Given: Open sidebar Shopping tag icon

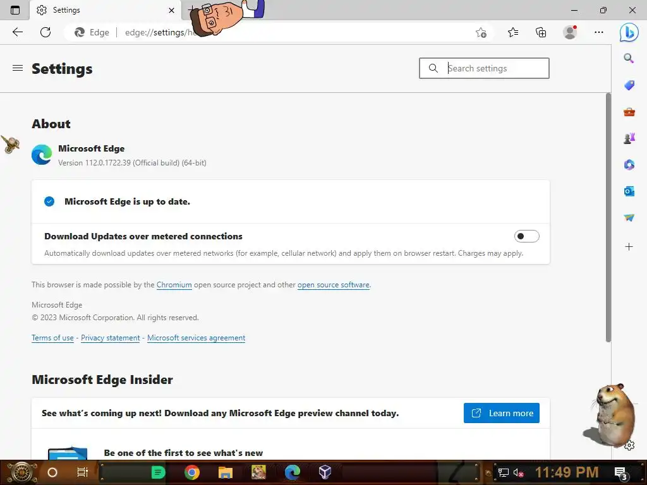Looking at the screenshot, I should (x=629, y=85).
